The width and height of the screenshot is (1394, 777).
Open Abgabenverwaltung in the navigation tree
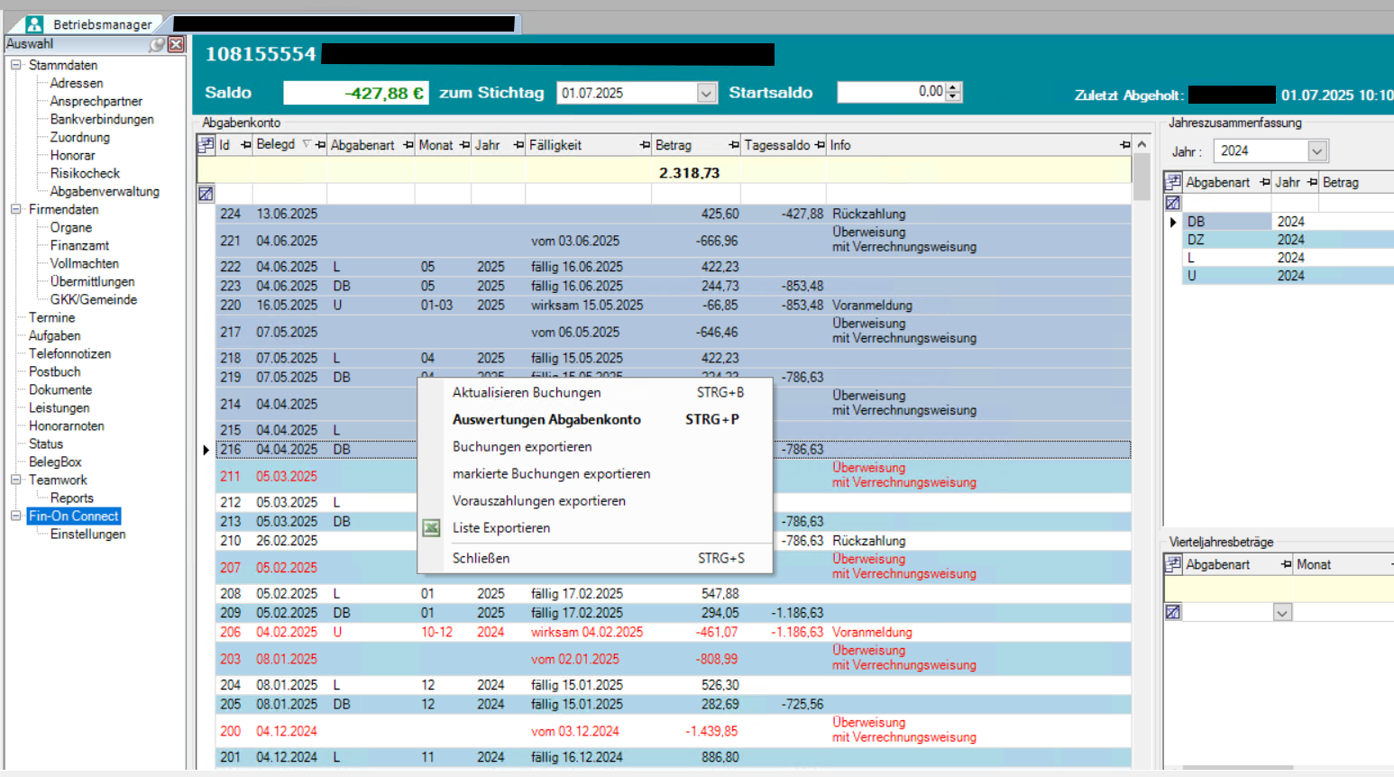105,191
